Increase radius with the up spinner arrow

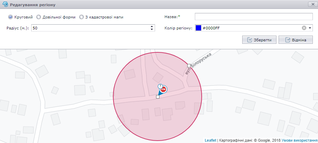[x=152, y=26]
